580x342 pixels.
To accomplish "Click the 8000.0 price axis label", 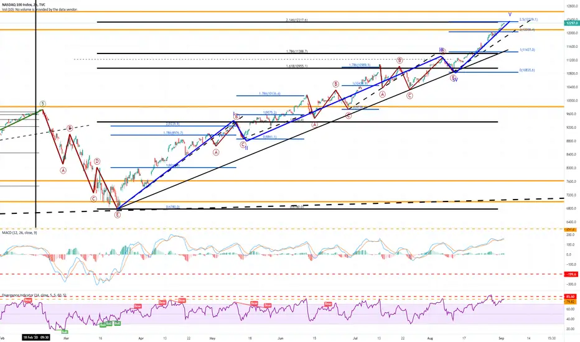I will [x=571, y=168].
